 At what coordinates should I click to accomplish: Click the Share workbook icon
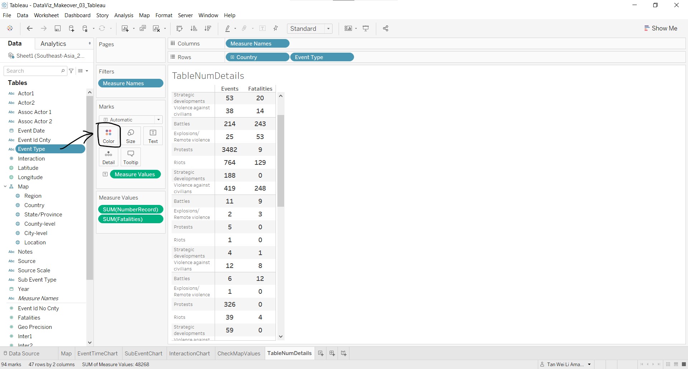(x=386, y=29)
